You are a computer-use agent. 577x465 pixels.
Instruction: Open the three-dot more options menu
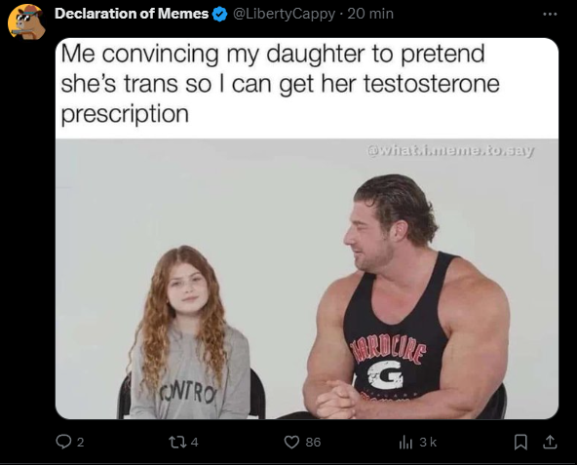coord(550,14)
